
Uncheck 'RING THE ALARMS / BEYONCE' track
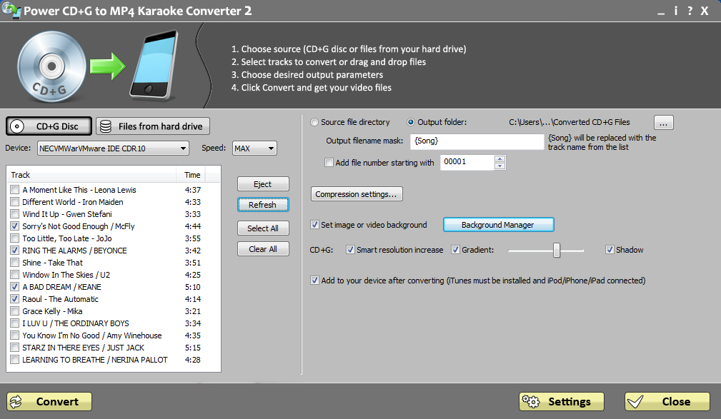pyautogui.click(x=15, y=251)
